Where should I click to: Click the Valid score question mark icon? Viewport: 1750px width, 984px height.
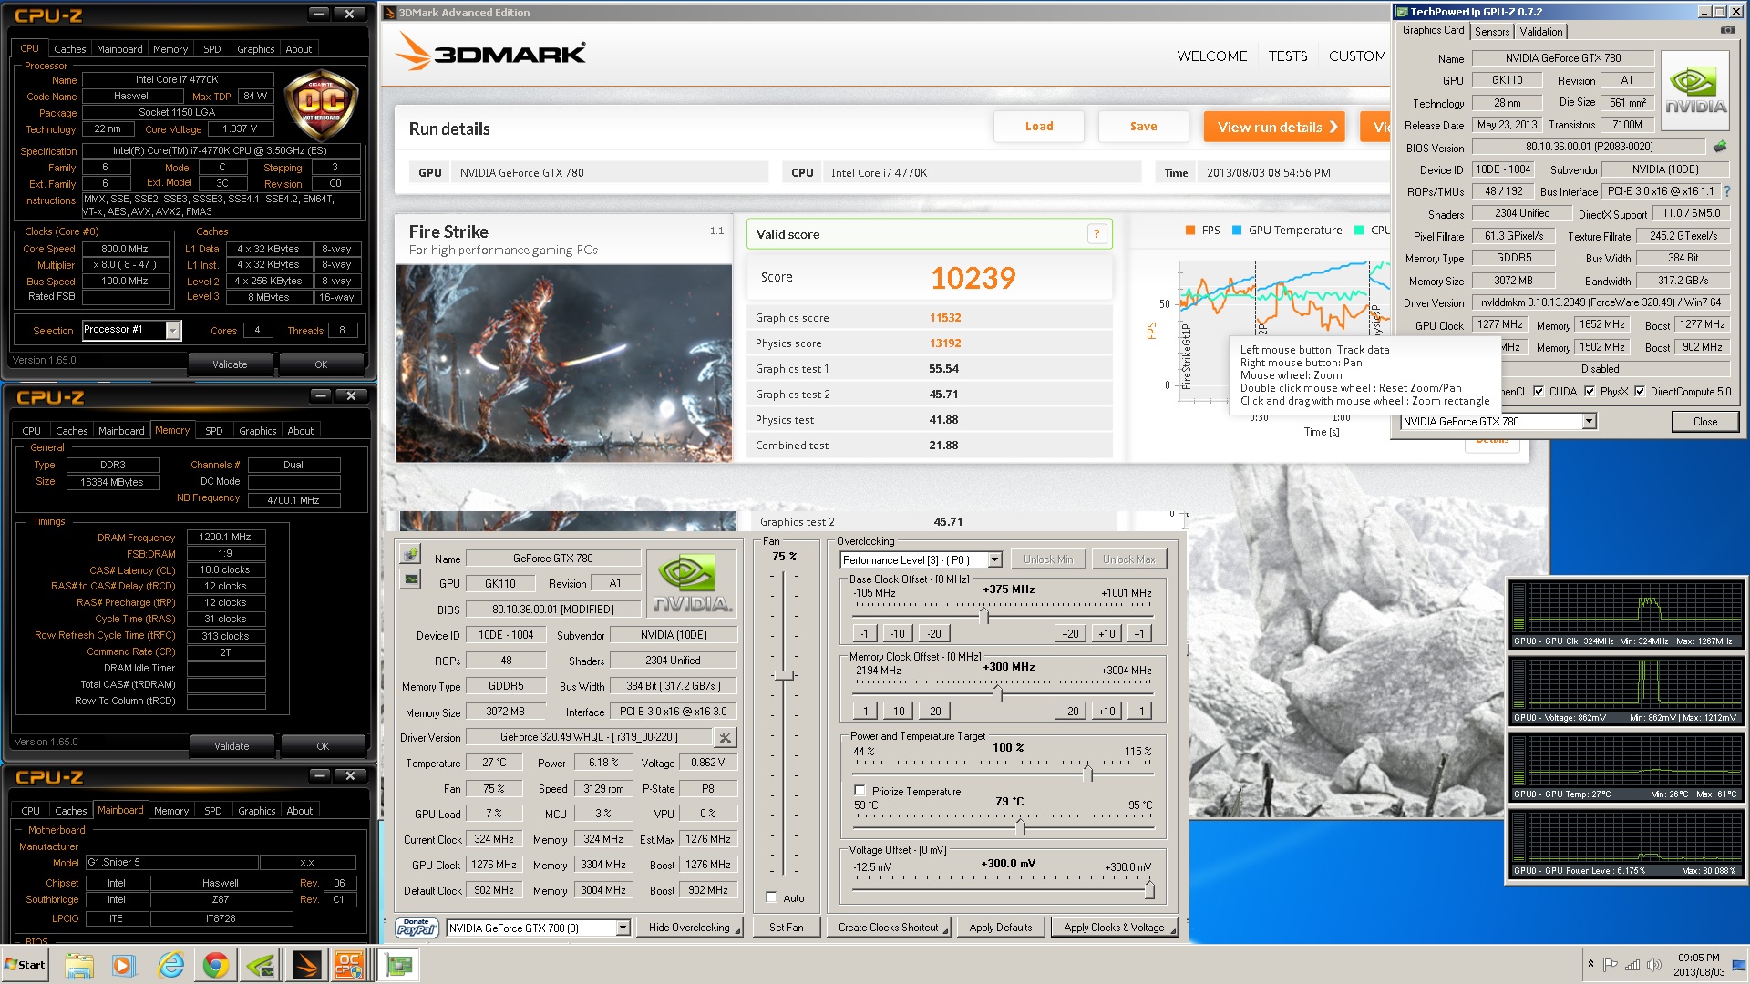pos(1096,234)
